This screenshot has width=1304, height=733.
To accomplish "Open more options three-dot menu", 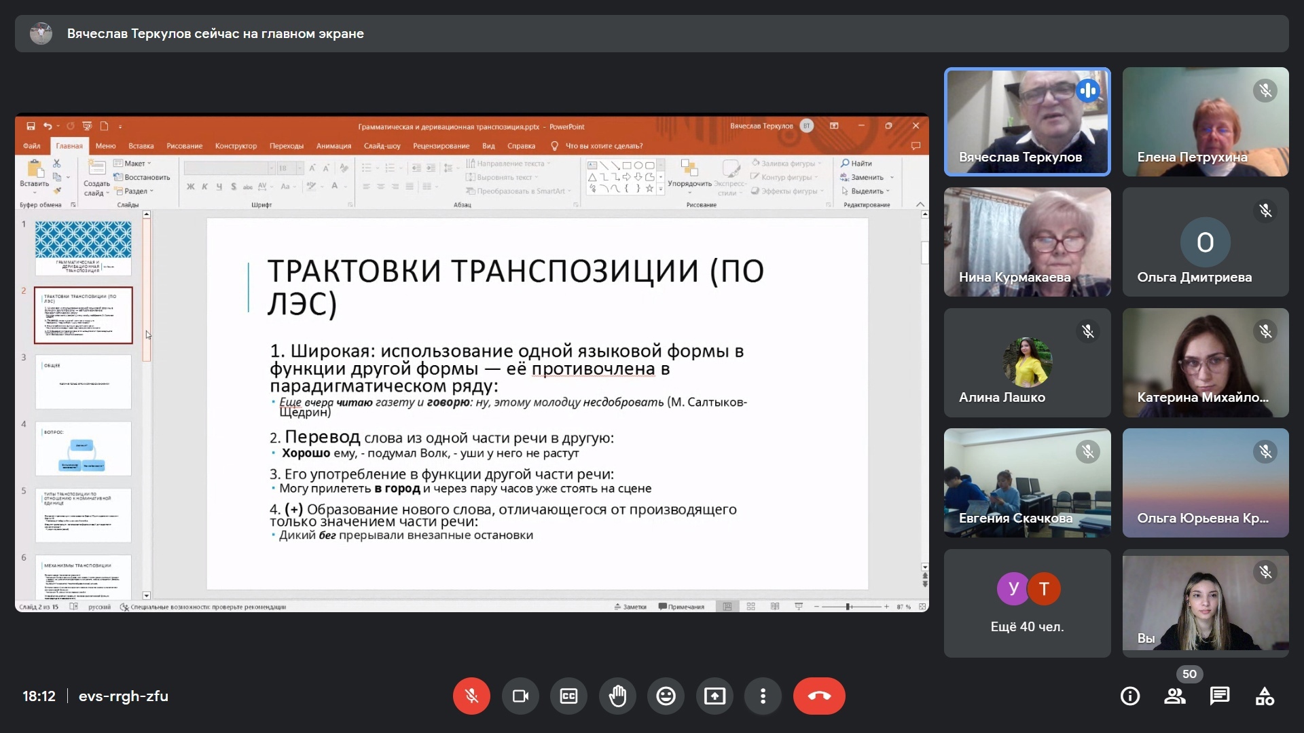I will 763,696.
